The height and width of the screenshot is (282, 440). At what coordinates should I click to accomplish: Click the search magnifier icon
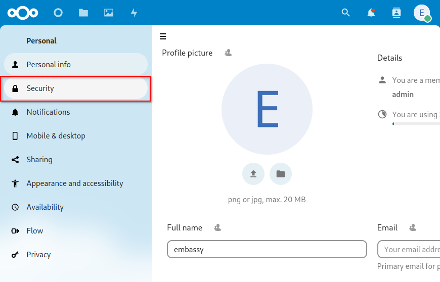pyautogui.click(x=346, y=13)
